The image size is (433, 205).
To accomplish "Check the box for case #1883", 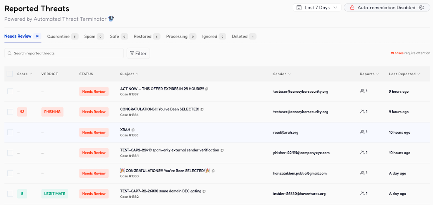I will 10,173.
